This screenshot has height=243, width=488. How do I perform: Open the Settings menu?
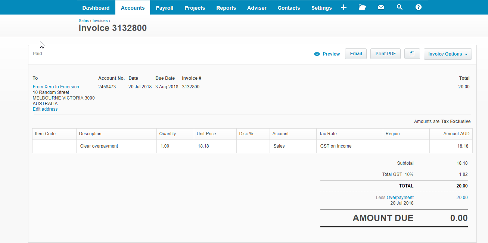(321, 8)
